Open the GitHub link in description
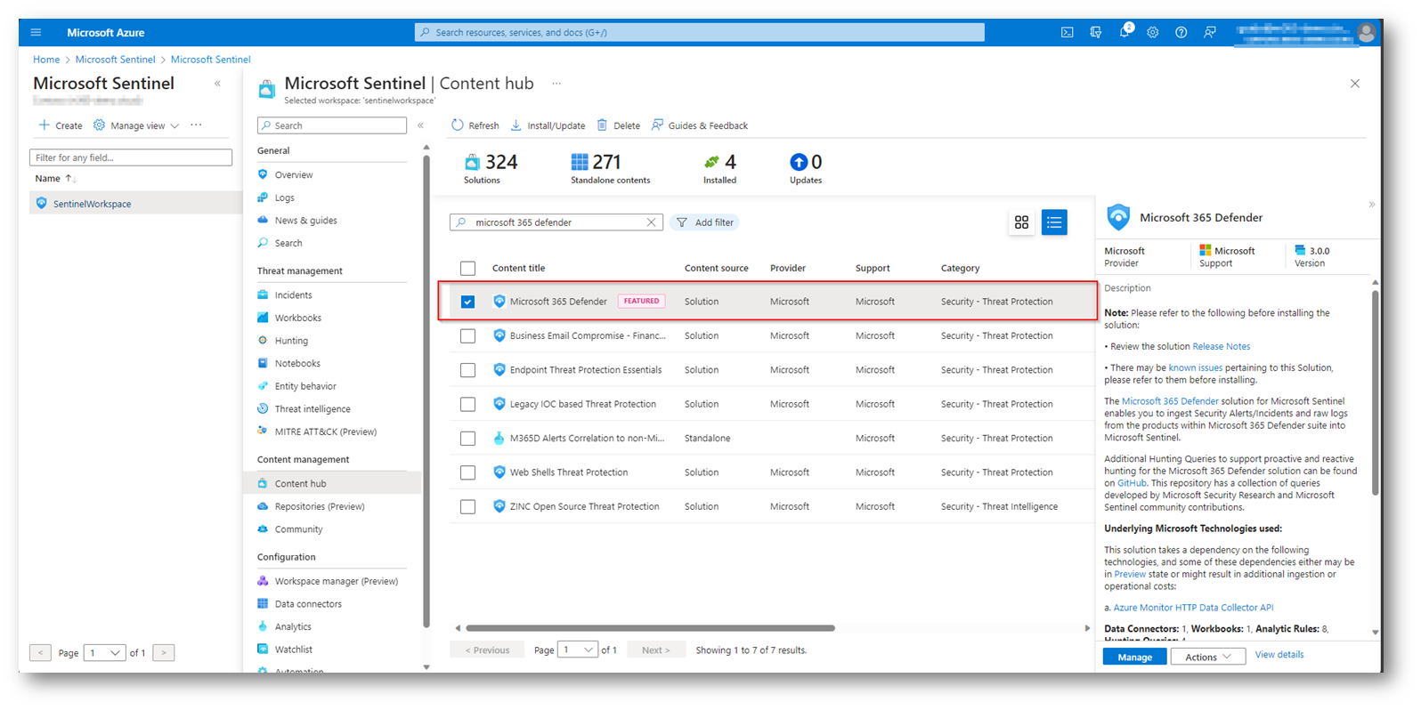Viewport: 1421px width, 710px height. pos(1132,483)
